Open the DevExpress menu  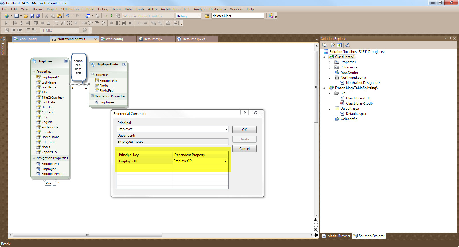point(218,9)
